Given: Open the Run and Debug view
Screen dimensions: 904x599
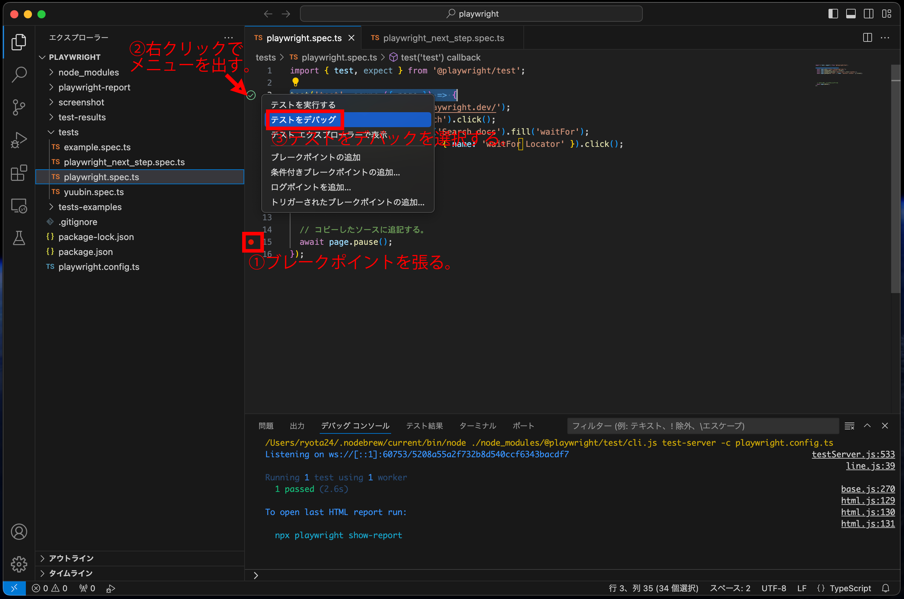Looking at the screenshot, I should 19,140.
